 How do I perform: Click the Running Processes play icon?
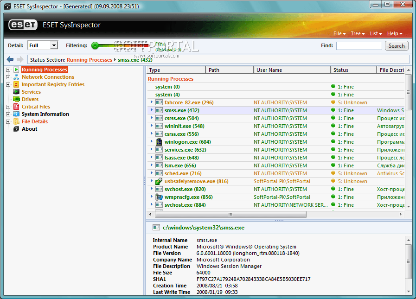click(x=16, y=70)
